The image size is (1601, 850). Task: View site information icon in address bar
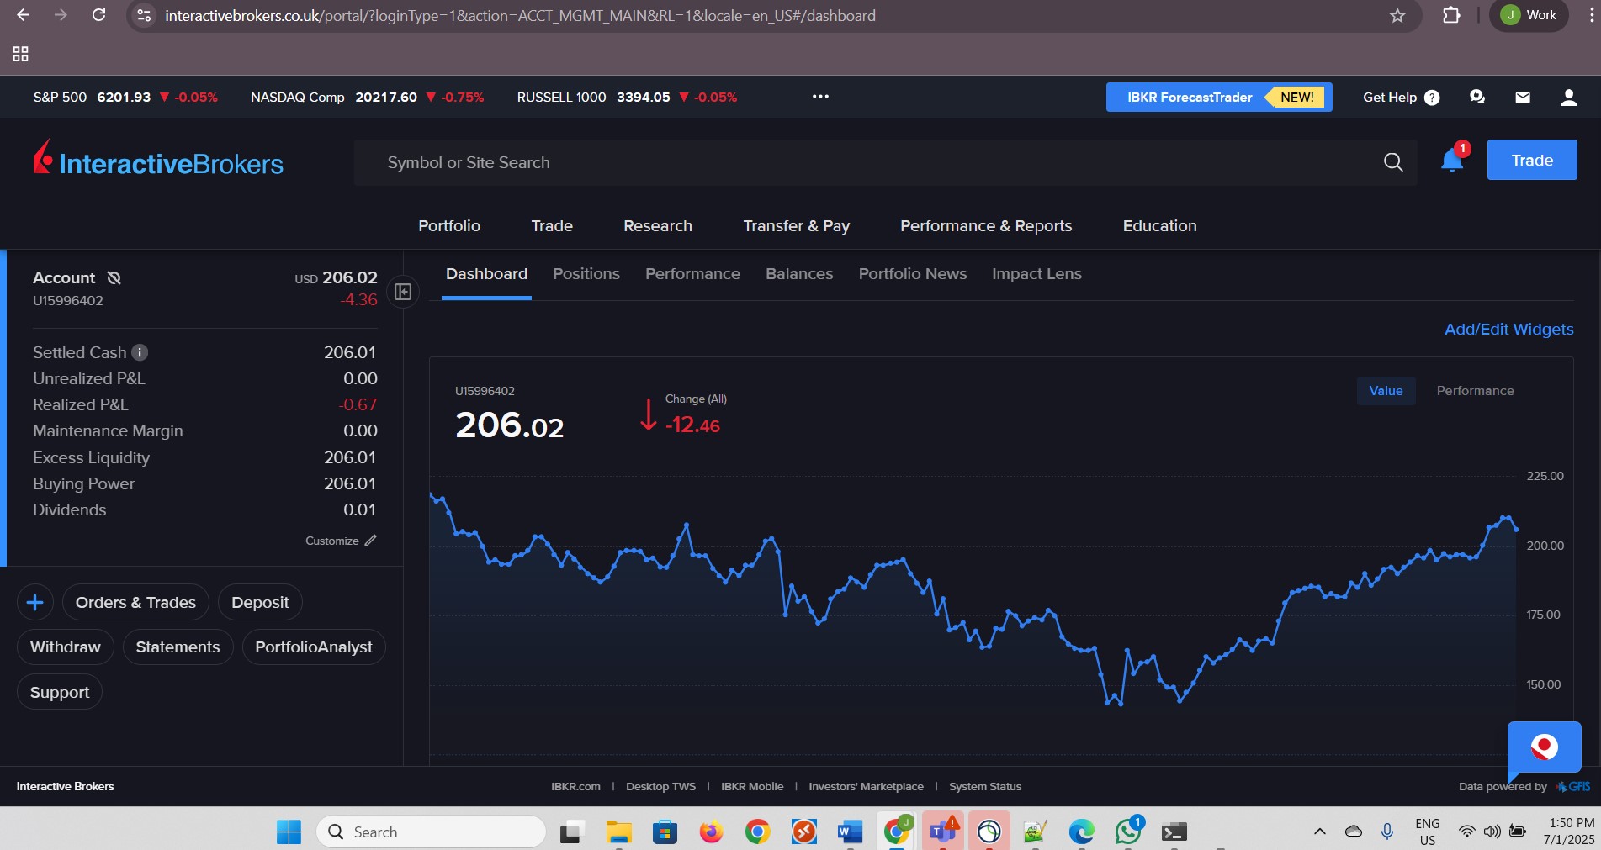144,15
